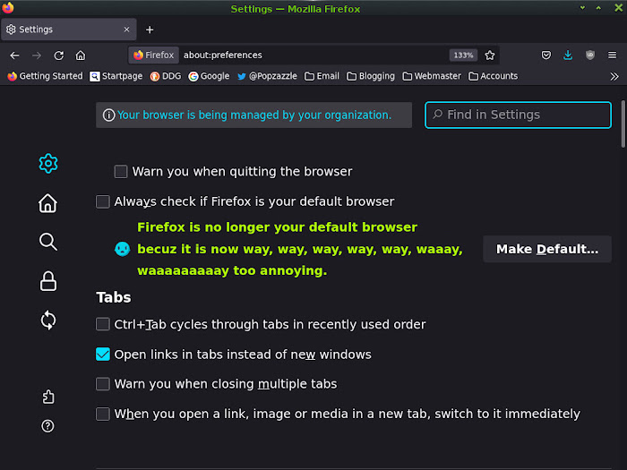
Task: Click the info icon in managed notice
Action: tap(108, 115)
